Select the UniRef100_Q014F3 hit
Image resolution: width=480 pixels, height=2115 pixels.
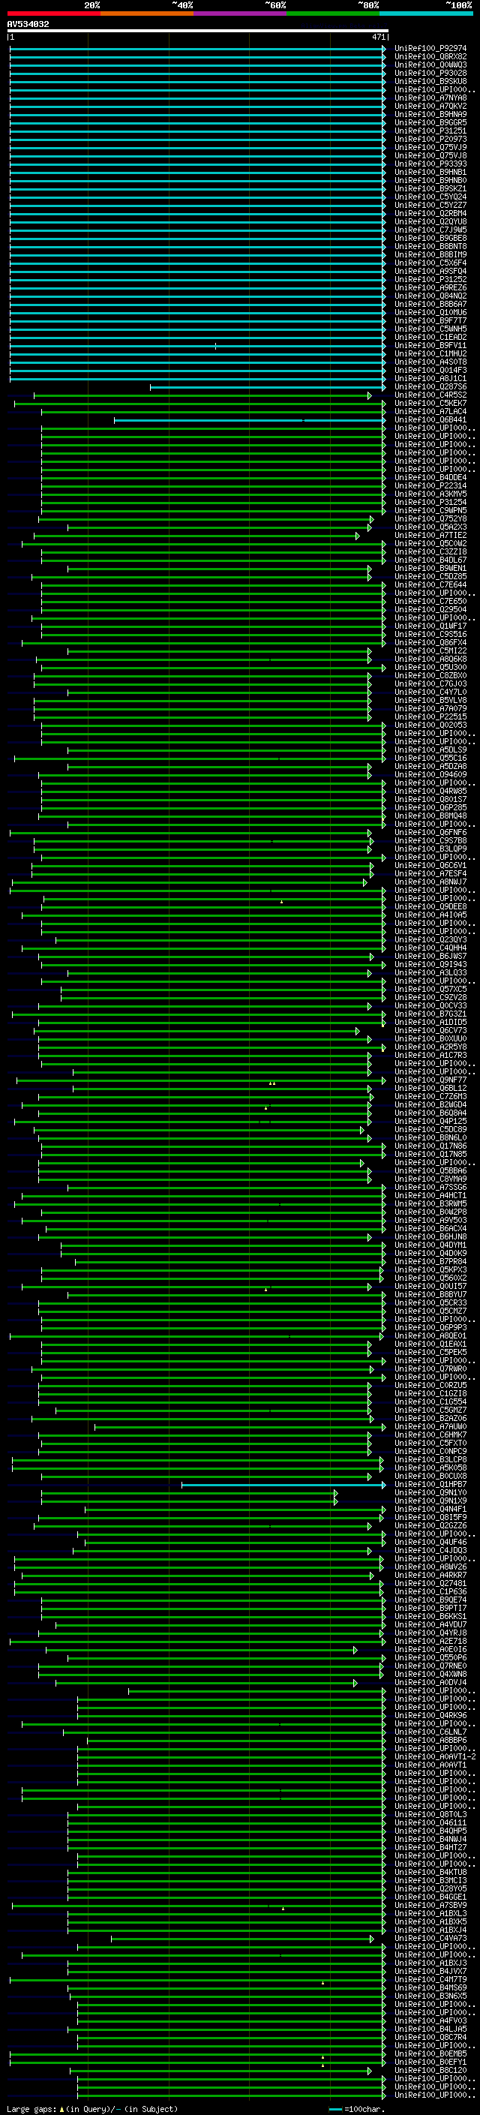coord(430,371)
